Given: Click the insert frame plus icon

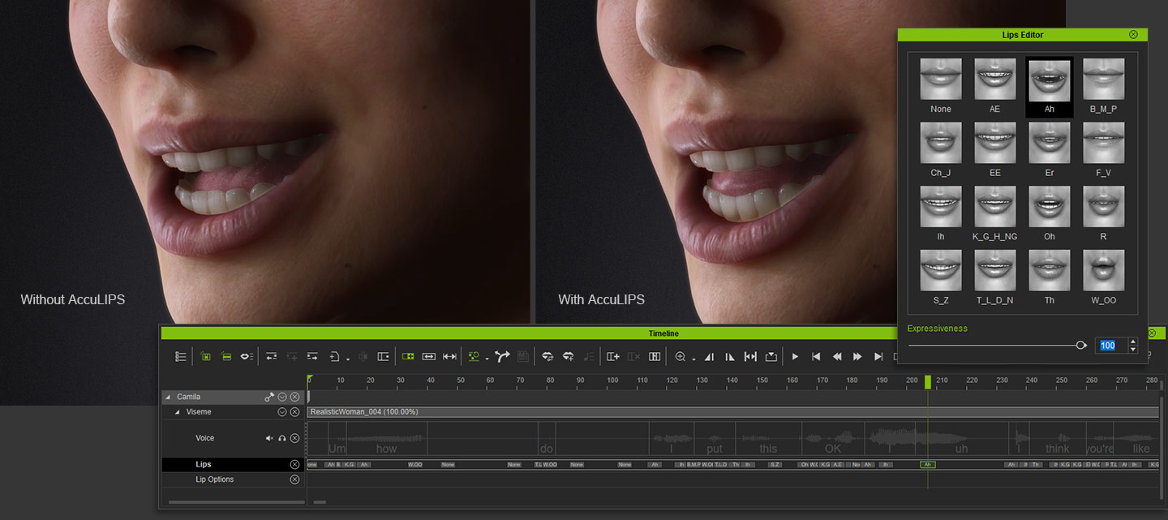Looking at the screenshot, I should pyautogui.click(x=613, y=357).
